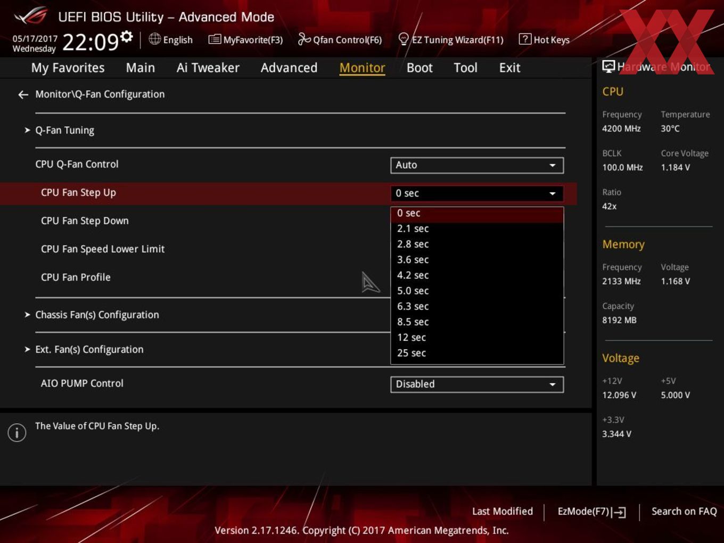
Task: Click the settings gear beside the clock
Action: [x=126, y=36]
